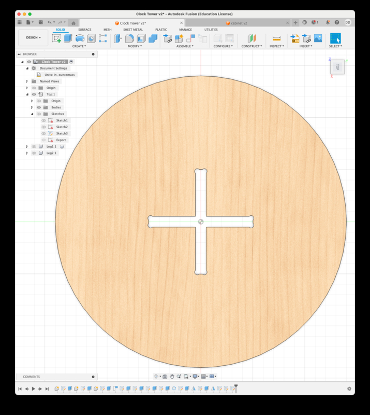Show Sketch2 via its eye icon
Viewport: 370px width, 415px height.
point(43,127)
